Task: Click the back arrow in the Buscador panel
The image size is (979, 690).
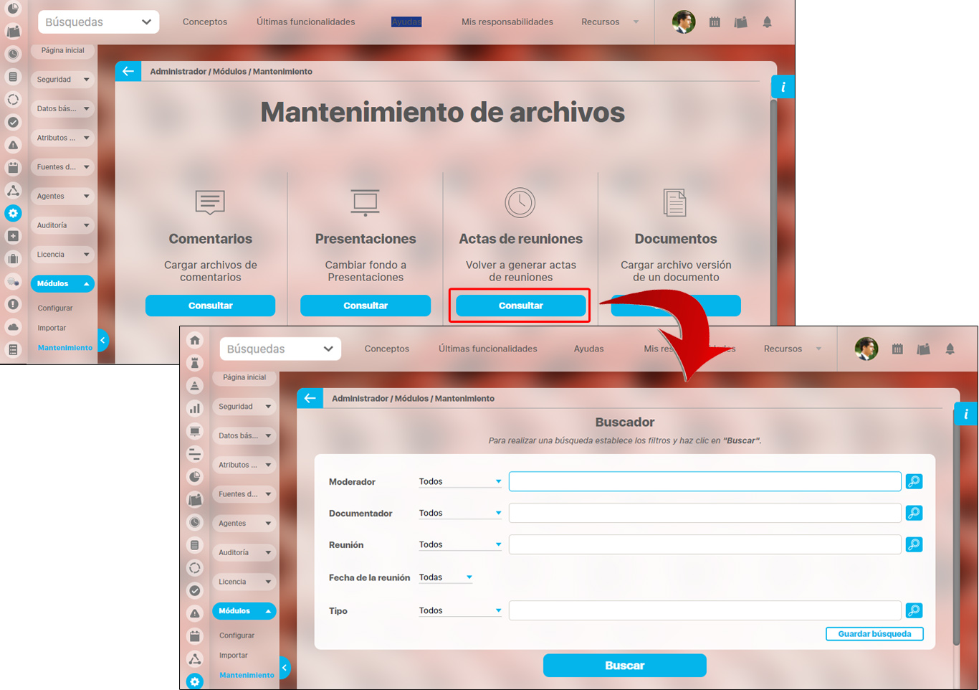Action: click(310, 398)
